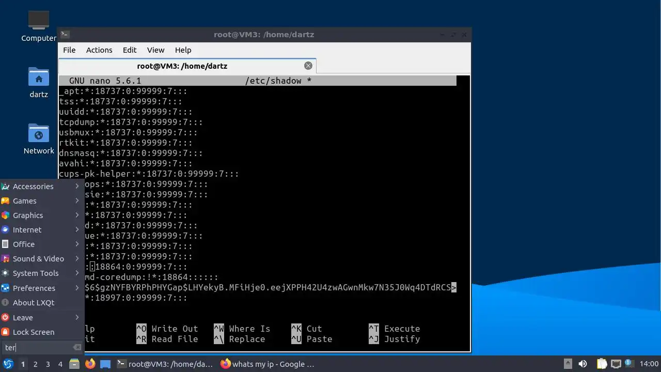
Task: Expand the Games submenu arrow
Action: [x=77, y=201]
